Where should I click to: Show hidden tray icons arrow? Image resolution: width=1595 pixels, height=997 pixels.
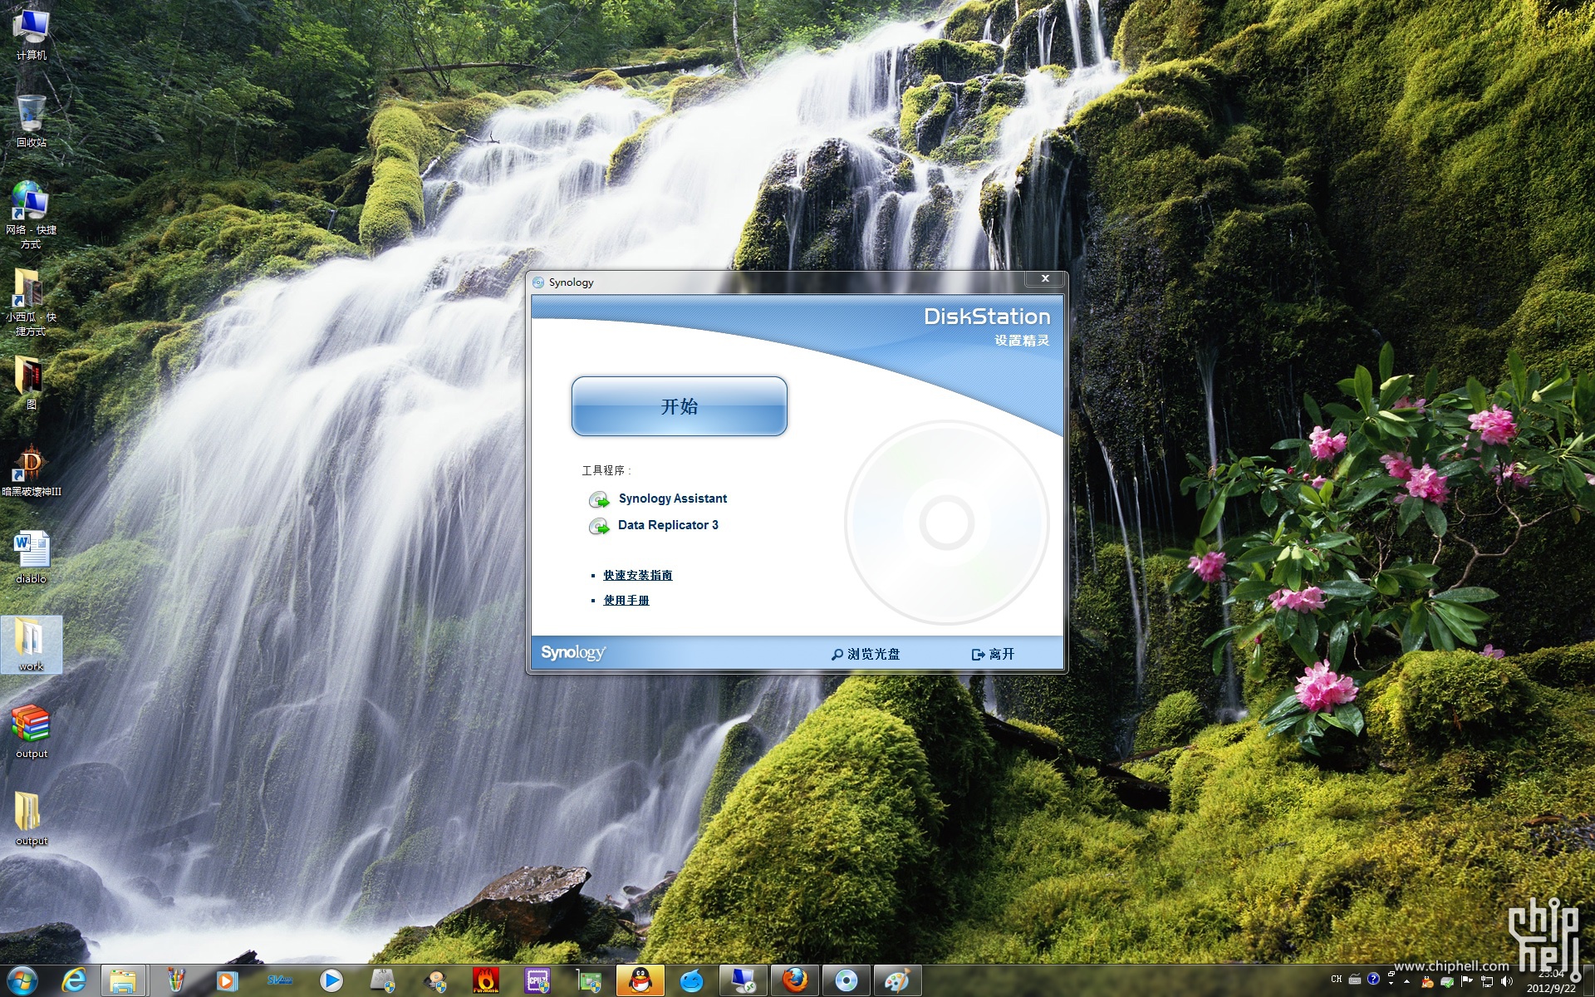pos(1406,982)
